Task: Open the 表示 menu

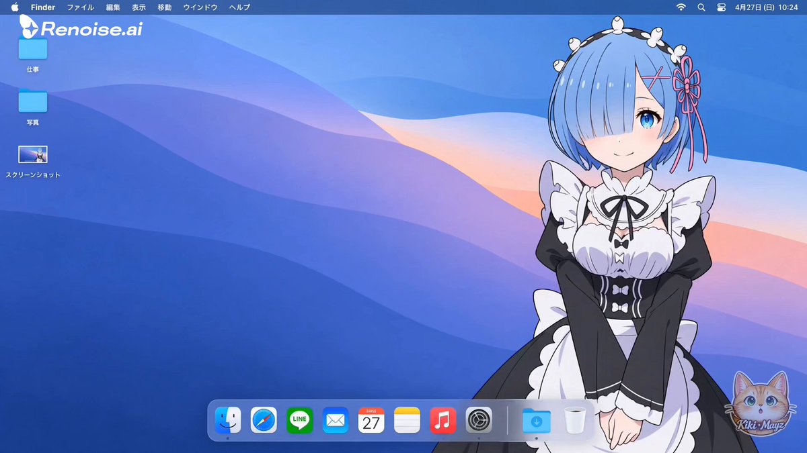Action: click(139, 7)
